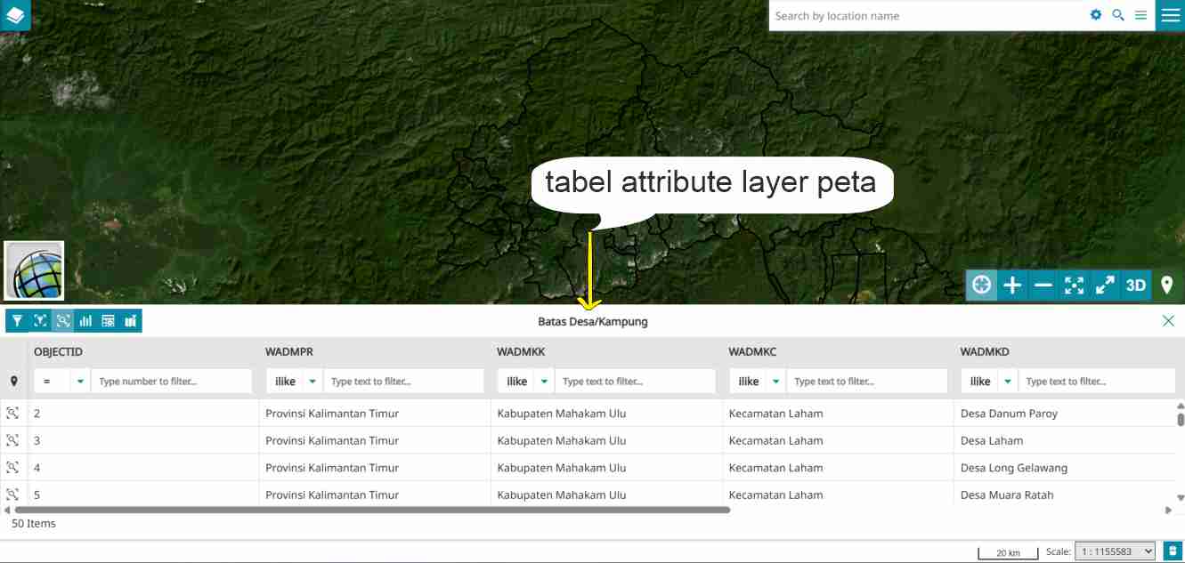Open the chart widget icon in table toolbar
1185x563 pixels.
point(85,321)
